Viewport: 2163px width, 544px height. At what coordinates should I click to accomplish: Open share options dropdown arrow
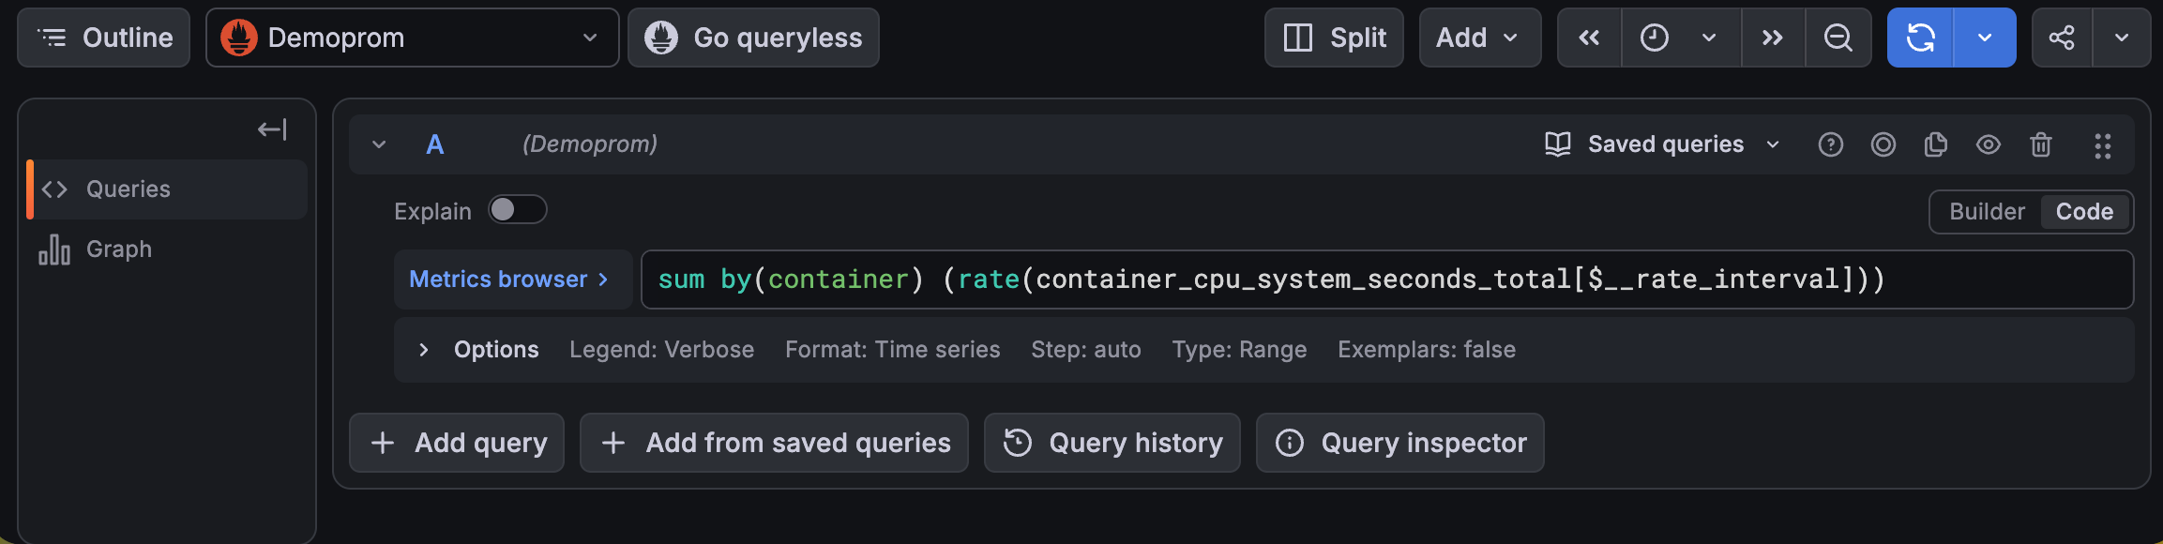coord(2122,38)
